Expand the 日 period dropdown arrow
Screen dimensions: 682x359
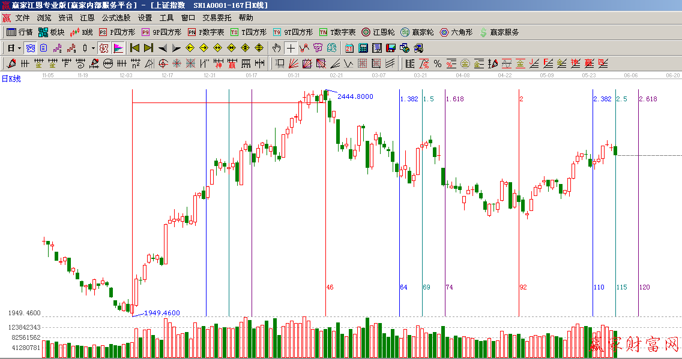(19, 48)
